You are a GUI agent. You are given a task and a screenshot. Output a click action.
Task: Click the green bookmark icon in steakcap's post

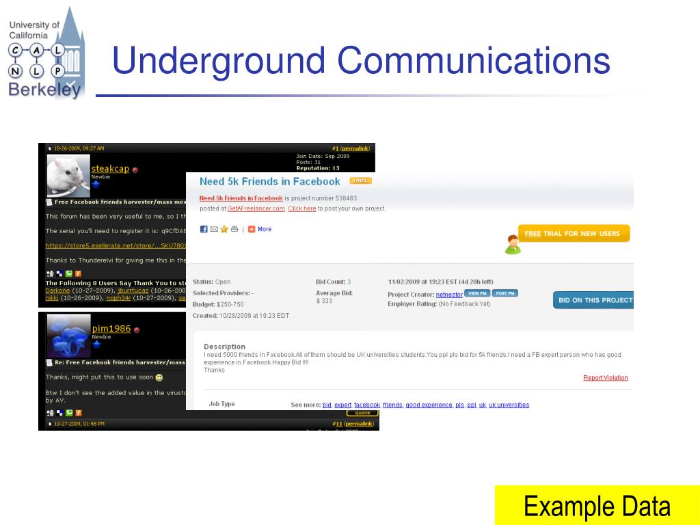pos(69,273)
